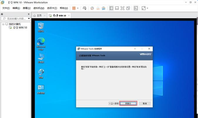198x118 pixels.
Task: Take a snapshot using the clock icon
Action: [x=92, y=8]
